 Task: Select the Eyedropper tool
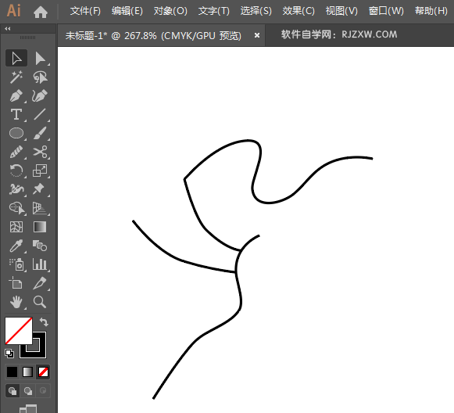(16, 246)
